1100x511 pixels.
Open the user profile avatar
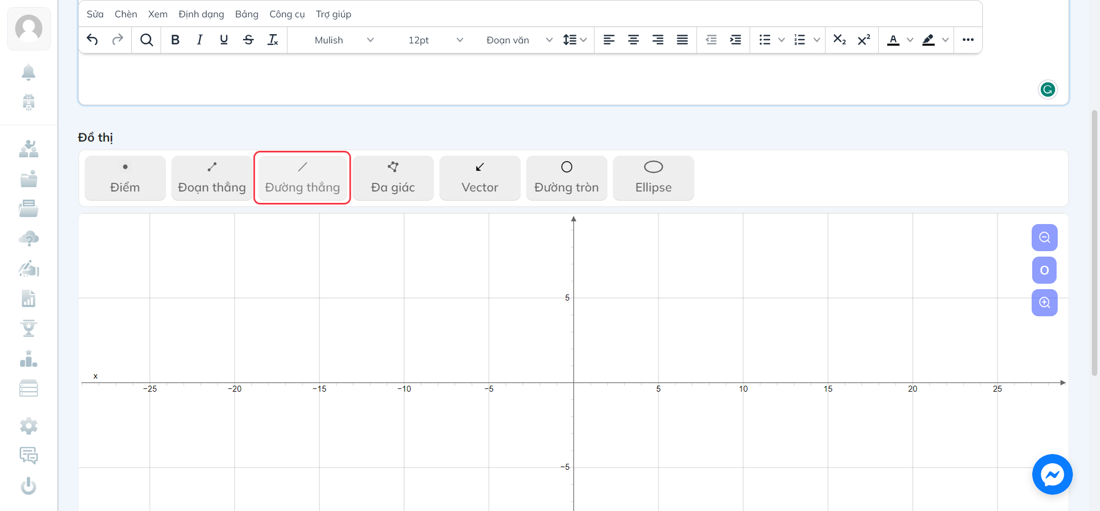pyautogui.click(x=29, y=29)
